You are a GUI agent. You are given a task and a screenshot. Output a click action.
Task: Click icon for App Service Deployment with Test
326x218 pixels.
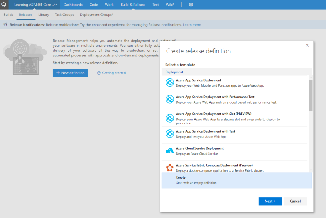[x=170, y=134]
